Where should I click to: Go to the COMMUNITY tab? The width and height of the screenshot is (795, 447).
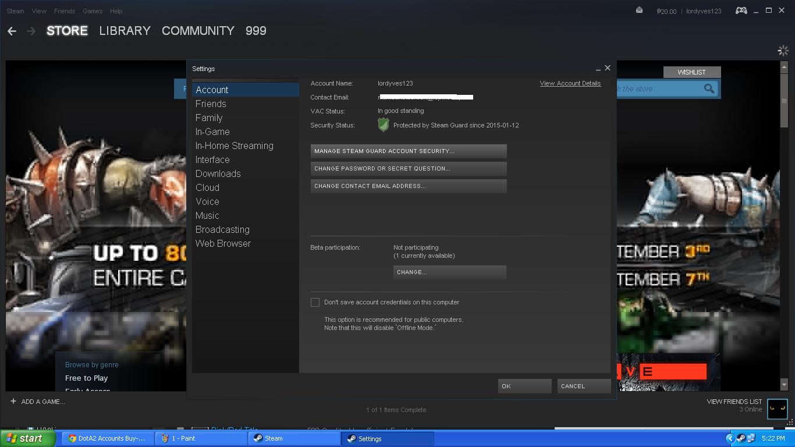click(198, 31)
